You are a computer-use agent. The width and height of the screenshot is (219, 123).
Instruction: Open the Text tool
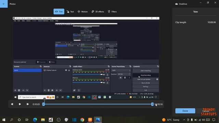click(70, 12)
